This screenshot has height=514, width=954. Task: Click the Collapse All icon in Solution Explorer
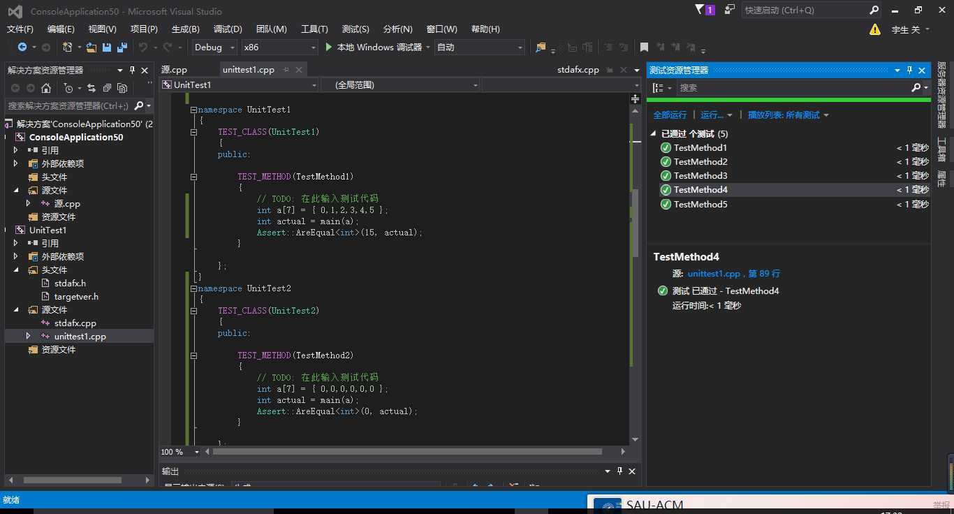(x=107, y=88)
